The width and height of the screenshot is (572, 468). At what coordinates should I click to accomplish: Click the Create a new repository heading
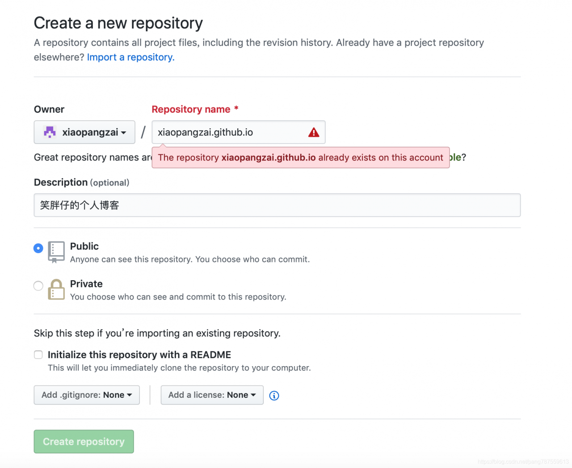pyautogui.click(x=118, y=23)
